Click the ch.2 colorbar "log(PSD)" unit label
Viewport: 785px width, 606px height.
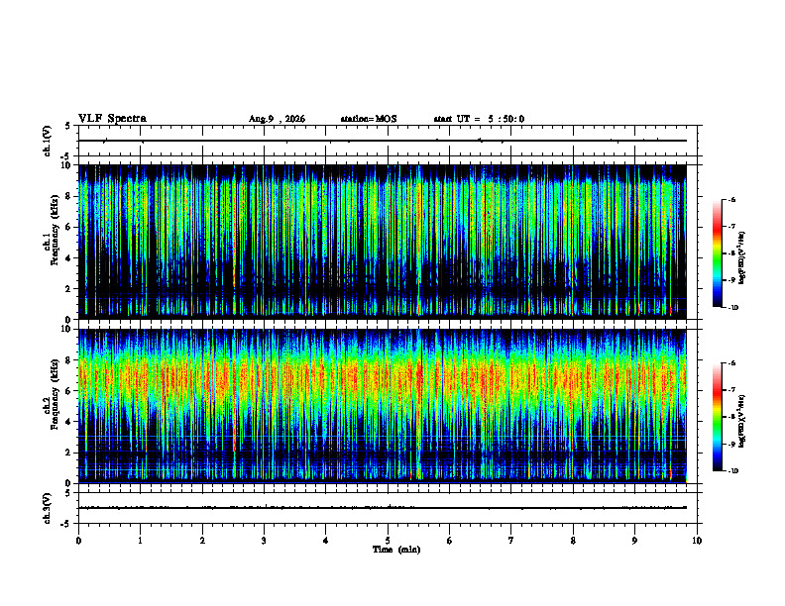(742, 422)
